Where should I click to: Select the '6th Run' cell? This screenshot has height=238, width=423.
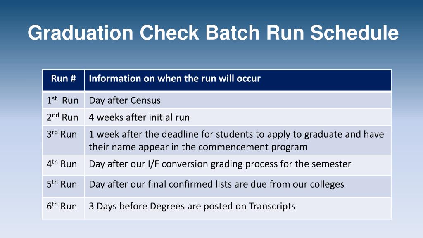(63, 208)
